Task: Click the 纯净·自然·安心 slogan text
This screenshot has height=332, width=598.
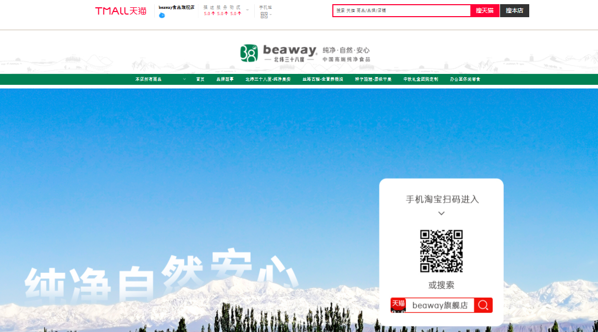Action: point(346,50)
